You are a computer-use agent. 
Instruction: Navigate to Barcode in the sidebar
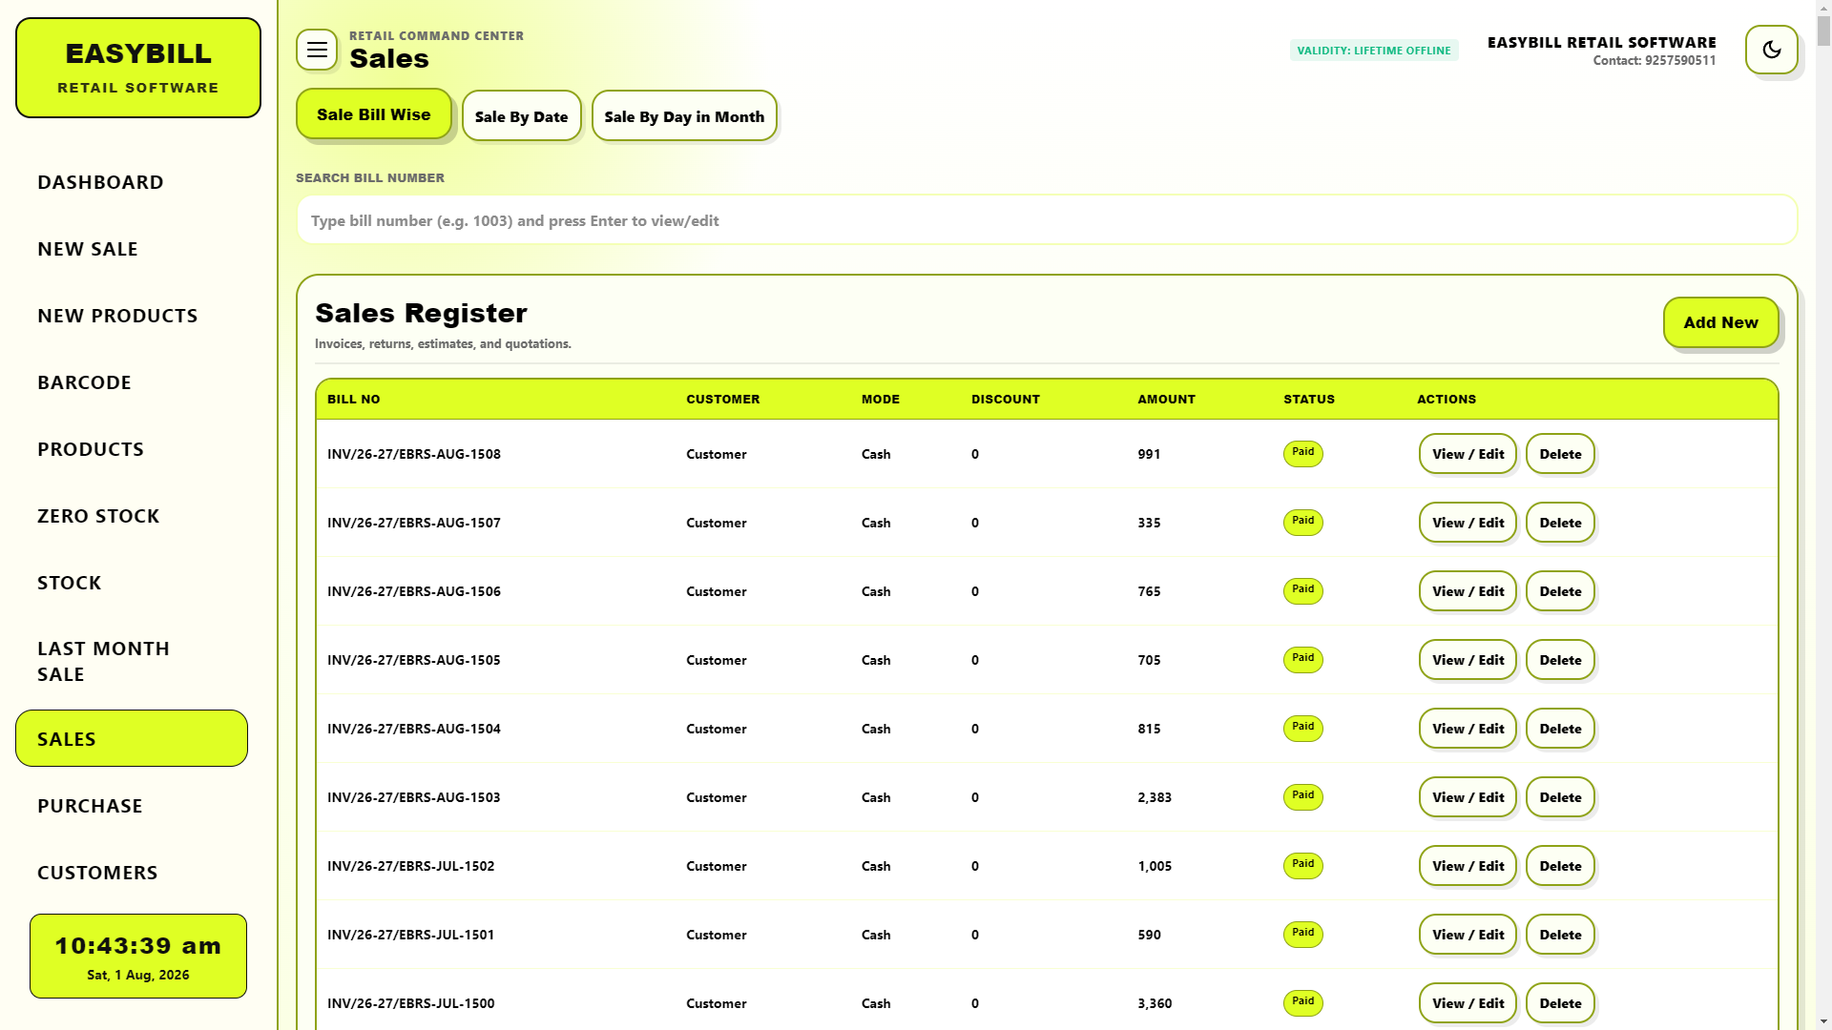click(x=132, y=382)
